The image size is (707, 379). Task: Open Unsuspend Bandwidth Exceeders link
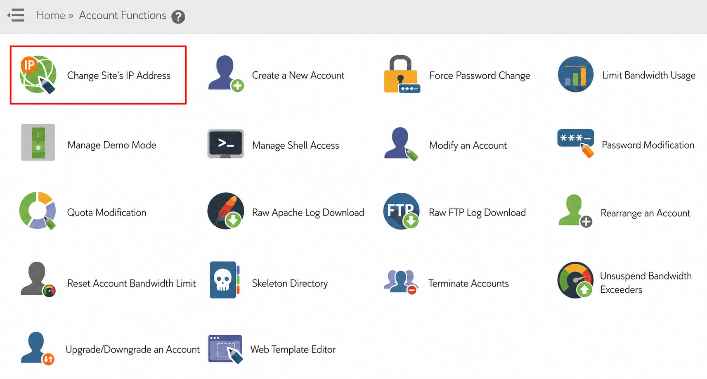pos(646,282)
